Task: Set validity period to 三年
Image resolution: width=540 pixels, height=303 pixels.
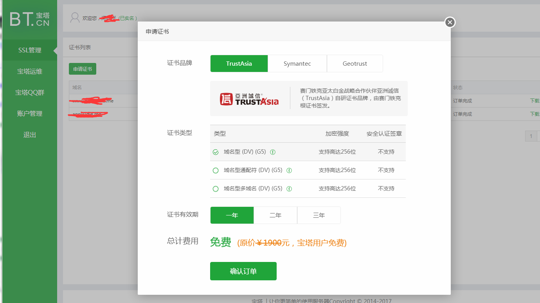Action: [x=319, y=215]
